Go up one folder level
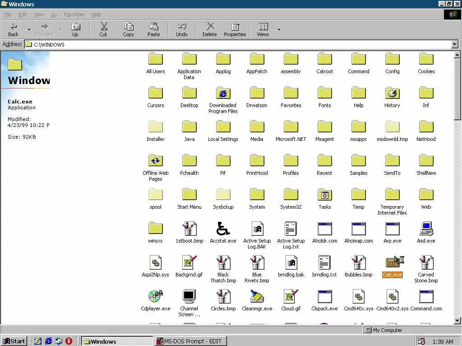The width and height of the screenshot is (462, 346). [75, 29]
